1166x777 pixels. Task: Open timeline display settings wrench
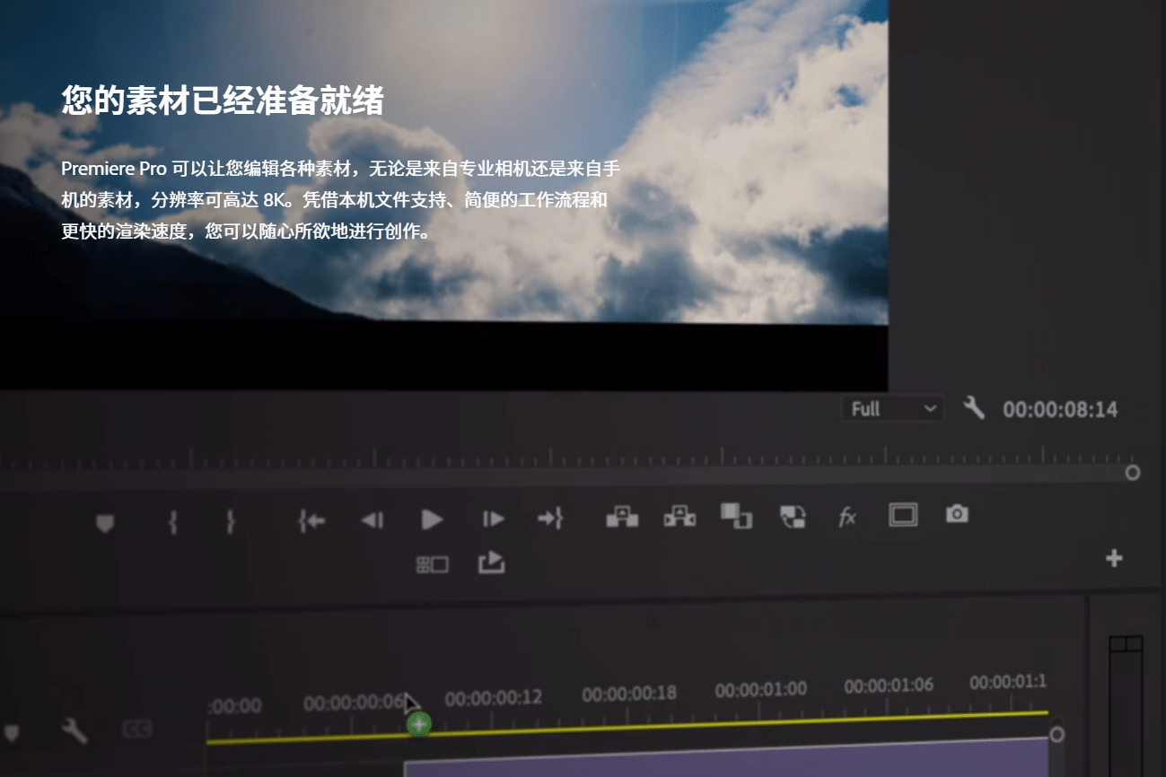point(74,731)
